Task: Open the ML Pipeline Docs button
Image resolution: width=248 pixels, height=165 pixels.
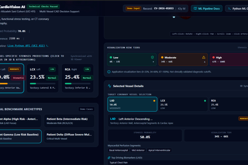Action: coord(206,9)
